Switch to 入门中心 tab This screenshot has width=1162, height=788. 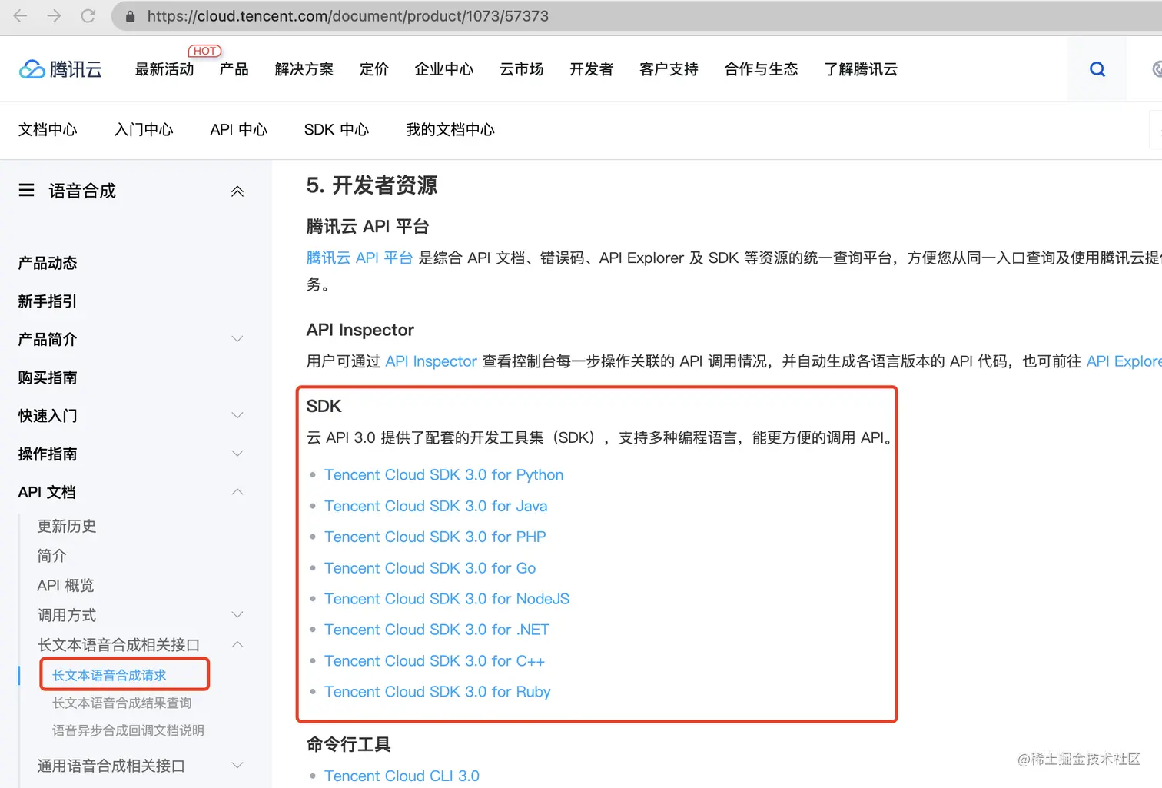coord(144,130)
